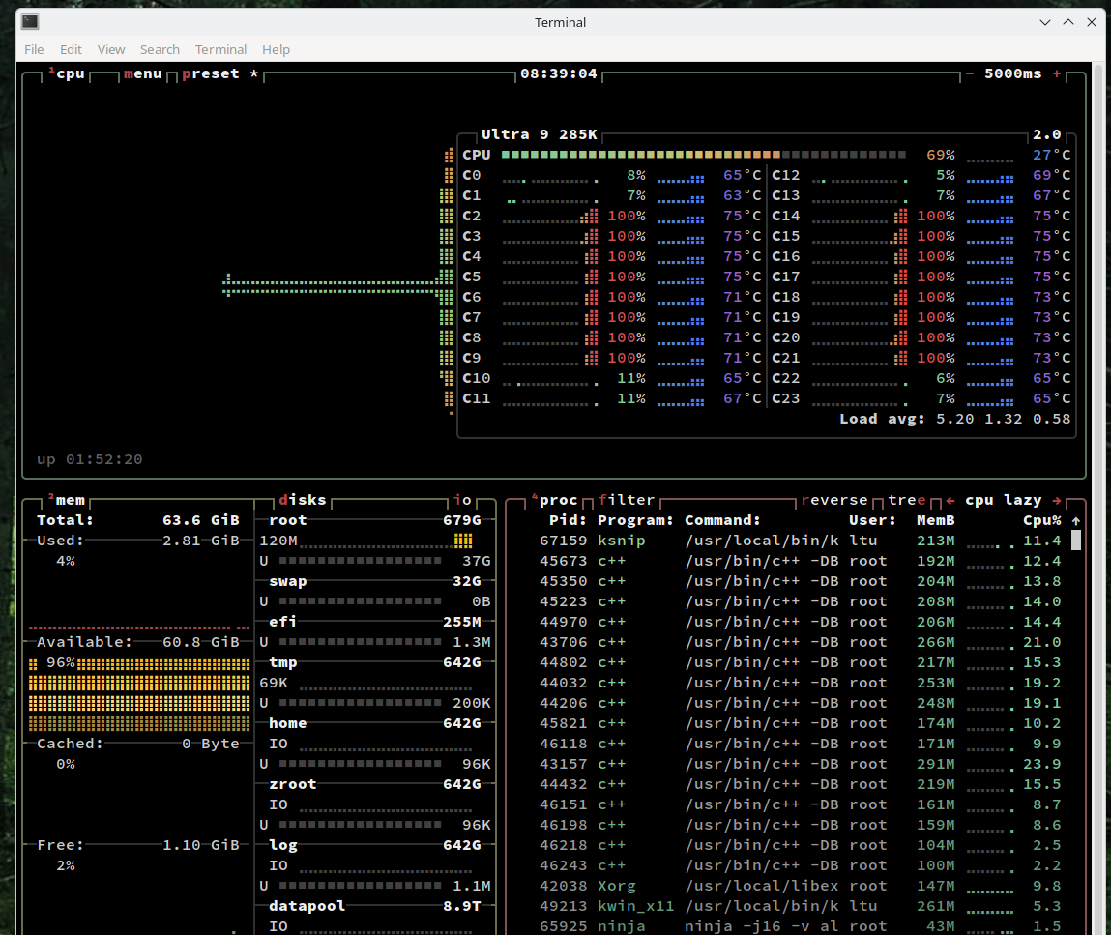
Task: Click the 'Ultra 9 285K' CPU name
Action: click(x=540, y=134)
